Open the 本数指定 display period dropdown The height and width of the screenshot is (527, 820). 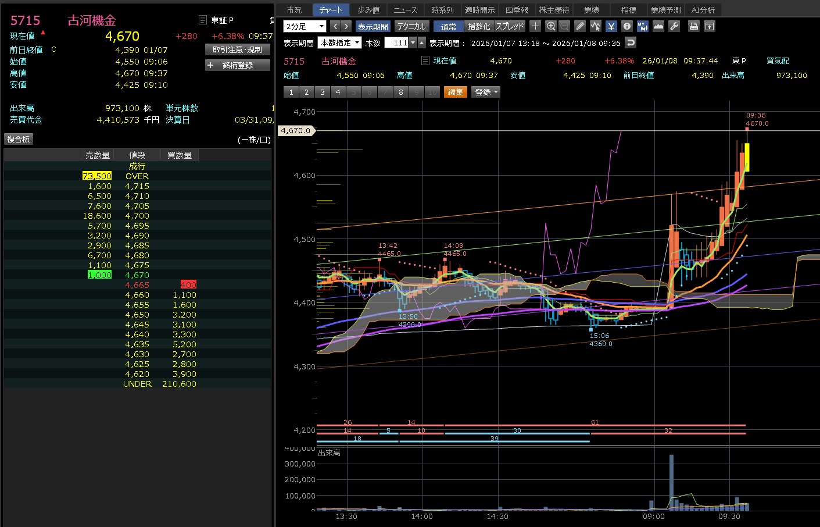click(x=340, y=42)
